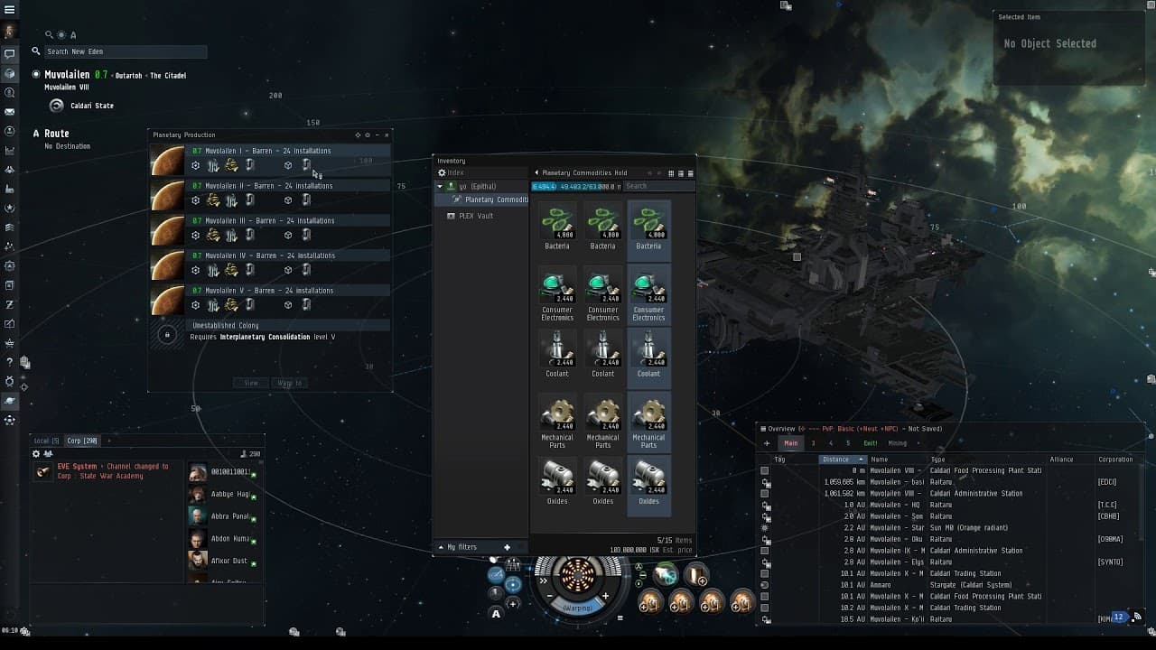
Task: Select the Mining overview tab
Action: point(898,443)
